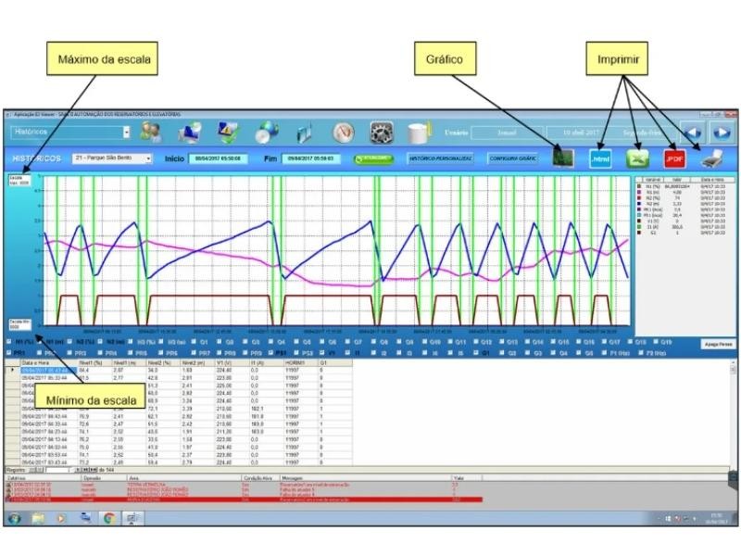Toggle the Q19 series checkbox
Image resolution: width=741 pixels, height=556 pixels.
[x=655, y=341]
